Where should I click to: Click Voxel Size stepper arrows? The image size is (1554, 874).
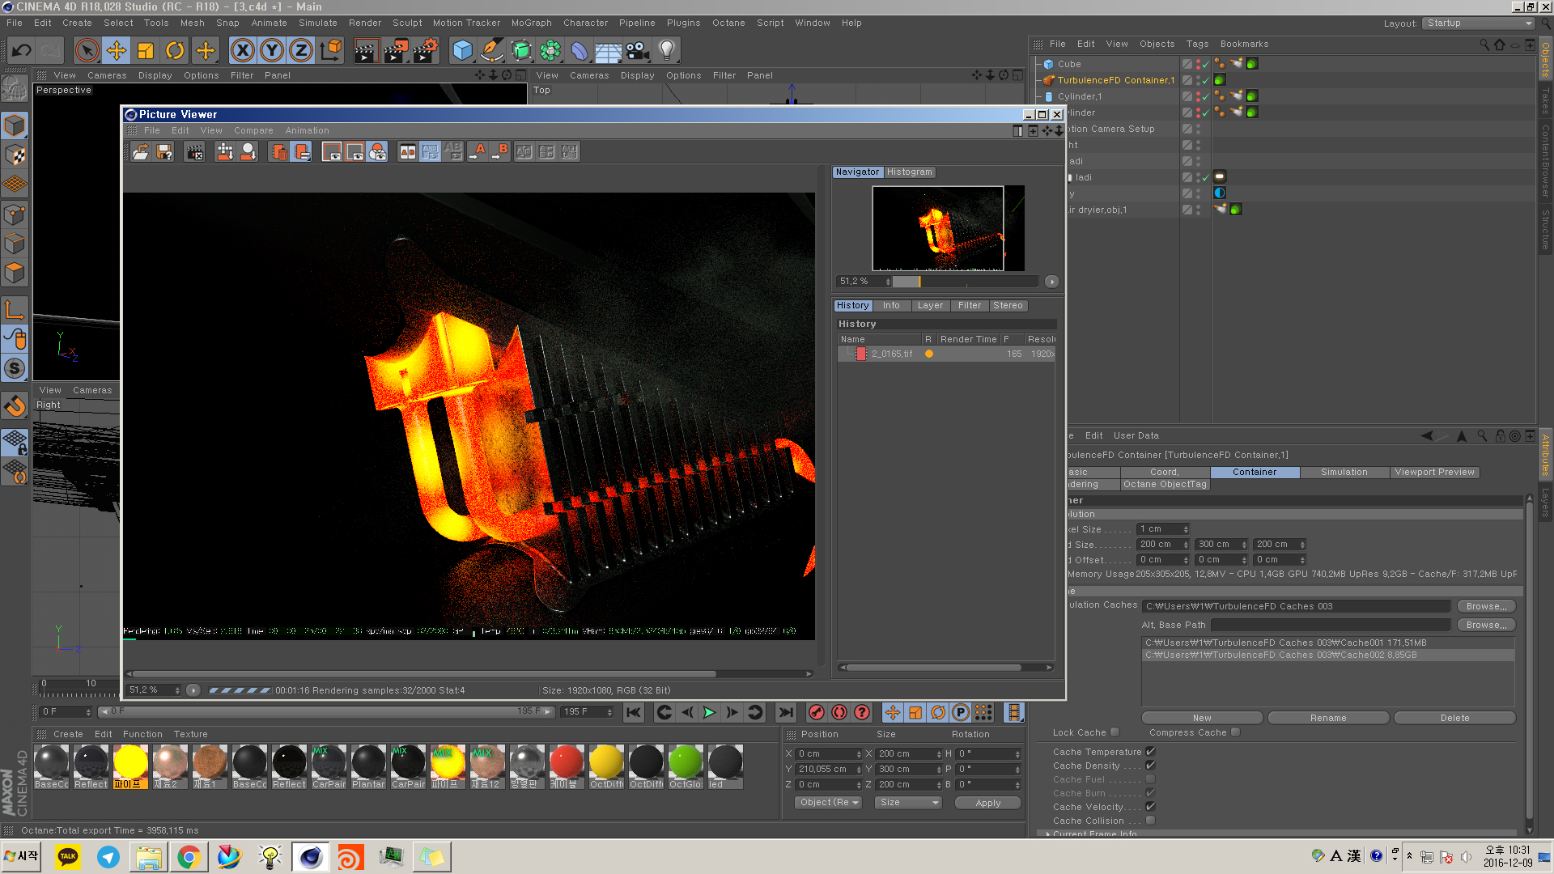coord(1186,529)
